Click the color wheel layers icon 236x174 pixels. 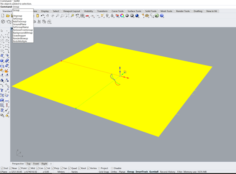(x=122, y=16)
